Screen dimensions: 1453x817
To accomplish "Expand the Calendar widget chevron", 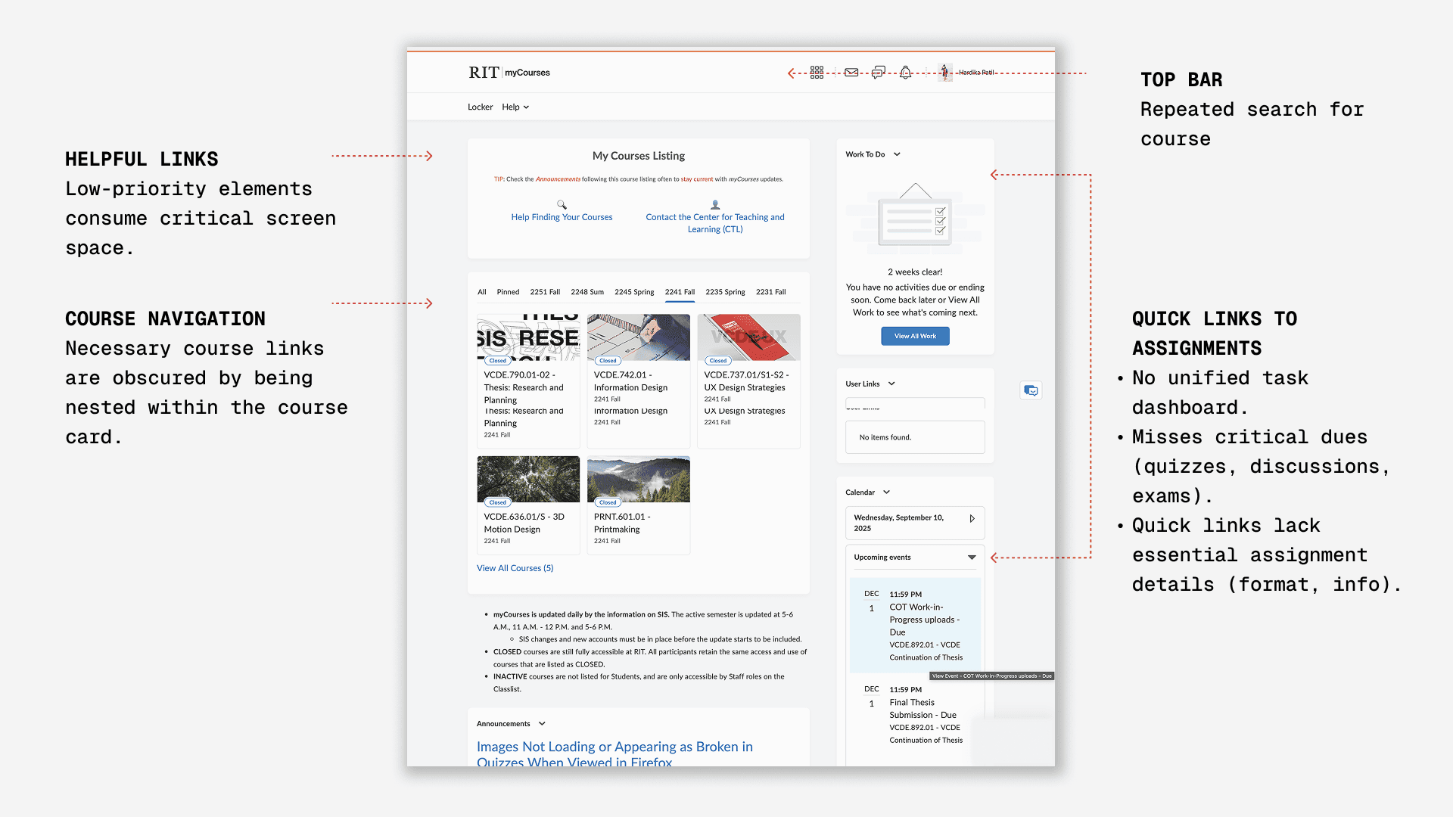I will 887,492.
